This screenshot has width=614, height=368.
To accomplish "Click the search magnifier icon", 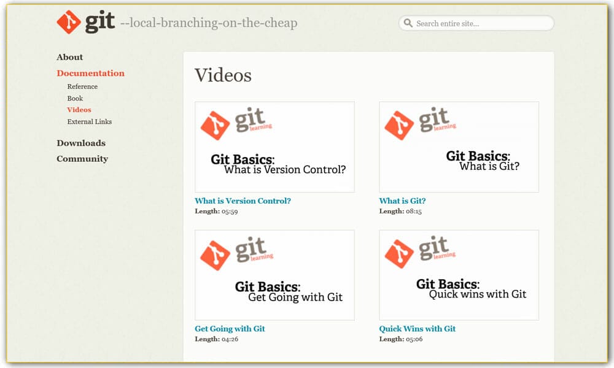I will click(x=408, y=23).
